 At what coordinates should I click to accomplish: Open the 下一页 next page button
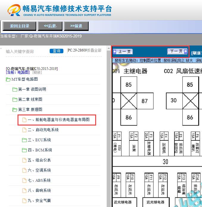(177, 51)
